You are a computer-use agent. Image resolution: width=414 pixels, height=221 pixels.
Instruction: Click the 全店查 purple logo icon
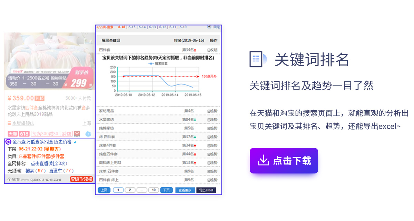point(9,142)
